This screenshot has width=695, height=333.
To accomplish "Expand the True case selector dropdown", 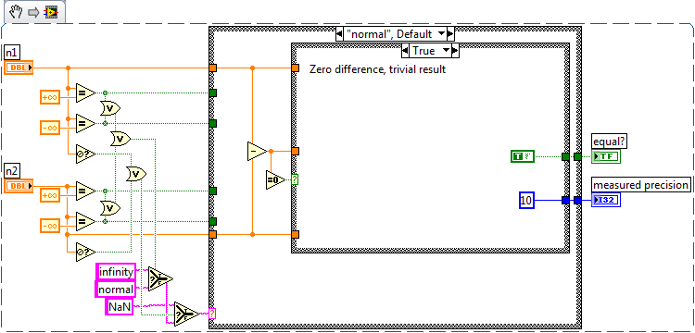I will (430, 51).
